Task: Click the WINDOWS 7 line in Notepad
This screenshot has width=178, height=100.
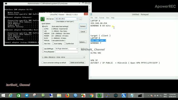Action: tap(96, 43)
